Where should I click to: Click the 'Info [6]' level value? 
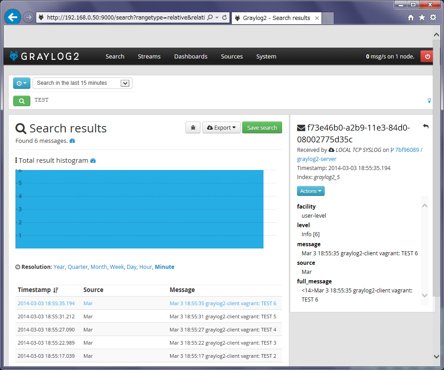tap(311, 234)
